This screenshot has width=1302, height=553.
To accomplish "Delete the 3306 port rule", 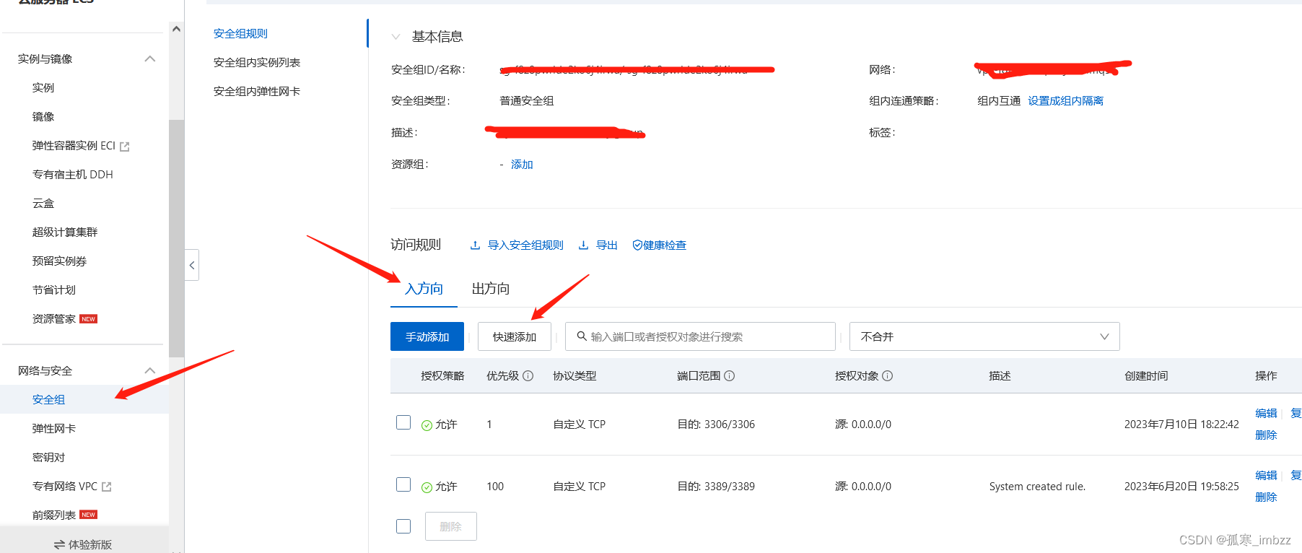I will click(x=1266, y=435).
